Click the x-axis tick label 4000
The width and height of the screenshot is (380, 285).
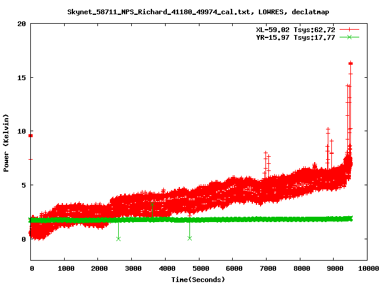point(167,268)
